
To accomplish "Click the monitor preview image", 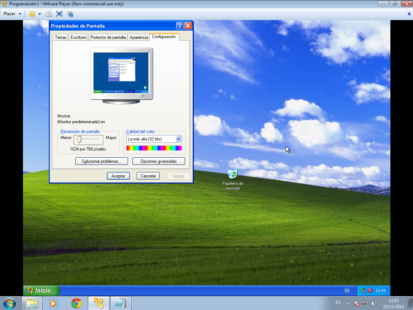I will click(x=121, y=76).
